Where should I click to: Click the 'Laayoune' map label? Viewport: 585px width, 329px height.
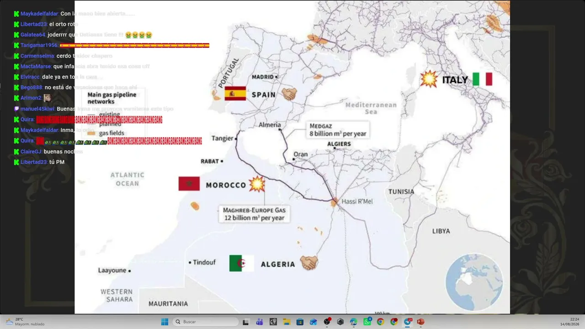pos(112,271)
